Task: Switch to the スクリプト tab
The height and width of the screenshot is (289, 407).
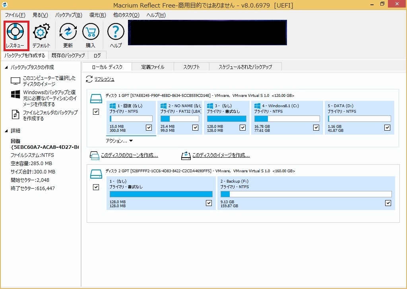Action: (x=192, y=67)
